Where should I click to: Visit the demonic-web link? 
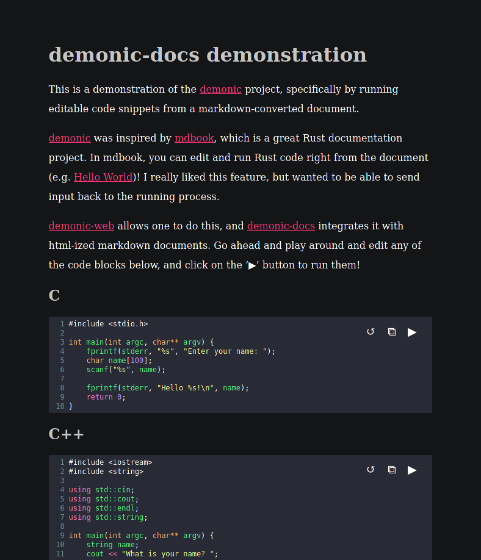coord(81,226)
